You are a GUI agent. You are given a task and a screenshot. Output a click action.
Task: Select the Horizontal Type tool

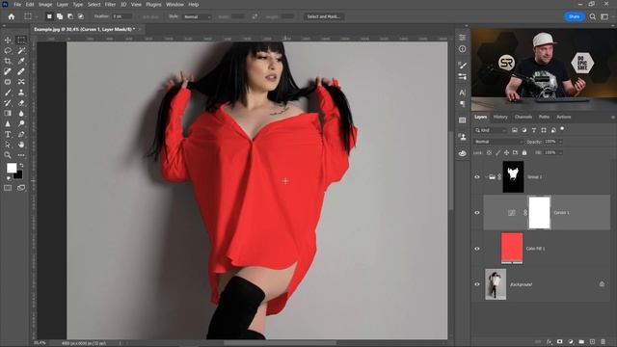click(8, 134)
